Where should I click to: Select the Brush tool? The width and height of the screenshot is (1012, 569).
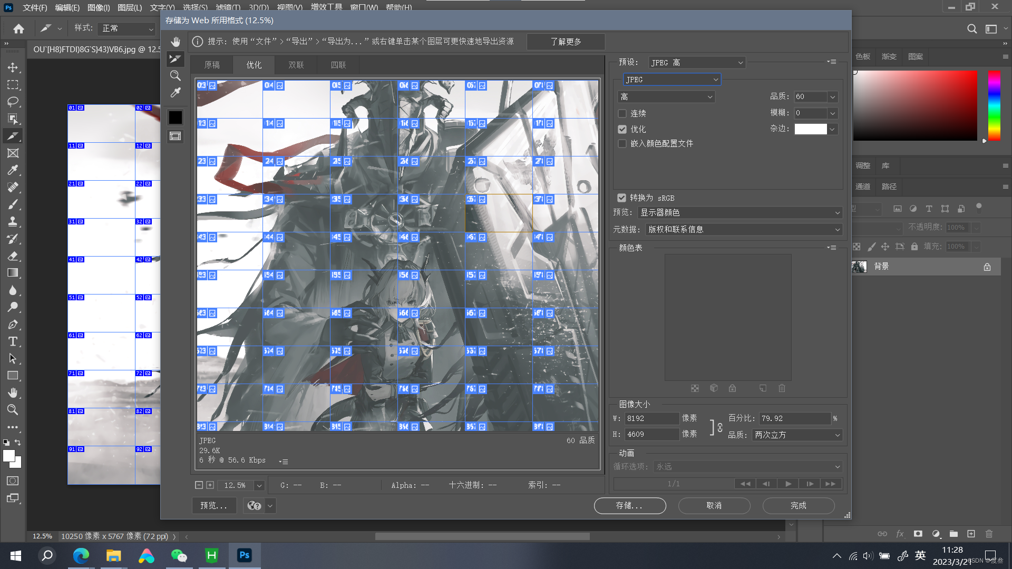13,204
